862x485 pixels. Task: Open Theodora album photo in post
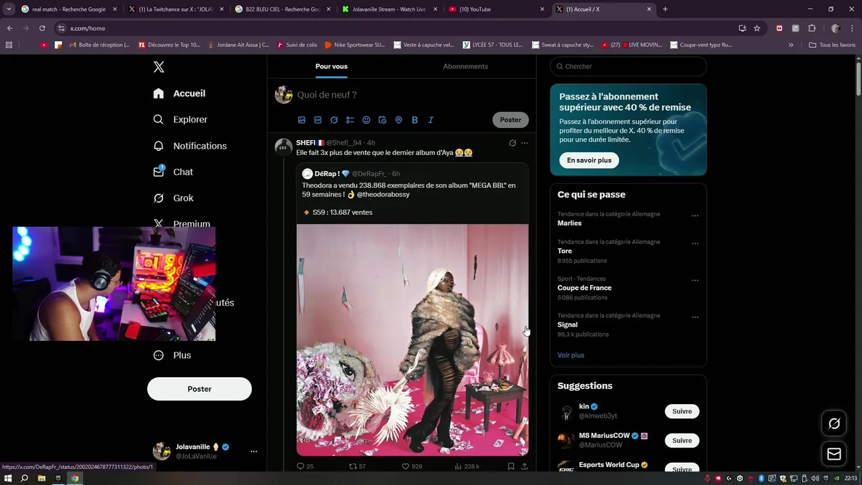tap(412, 340)
